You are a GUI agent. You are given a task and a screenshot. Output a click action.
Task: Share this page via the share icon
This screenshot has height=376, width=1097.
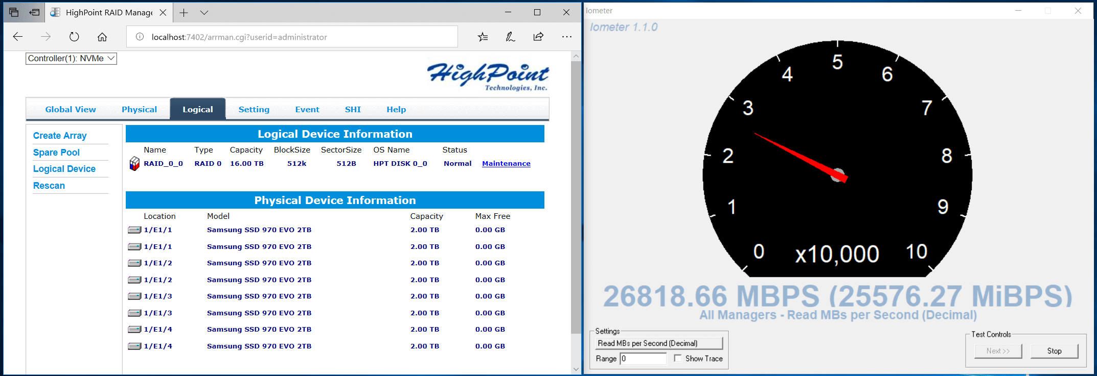538,37
